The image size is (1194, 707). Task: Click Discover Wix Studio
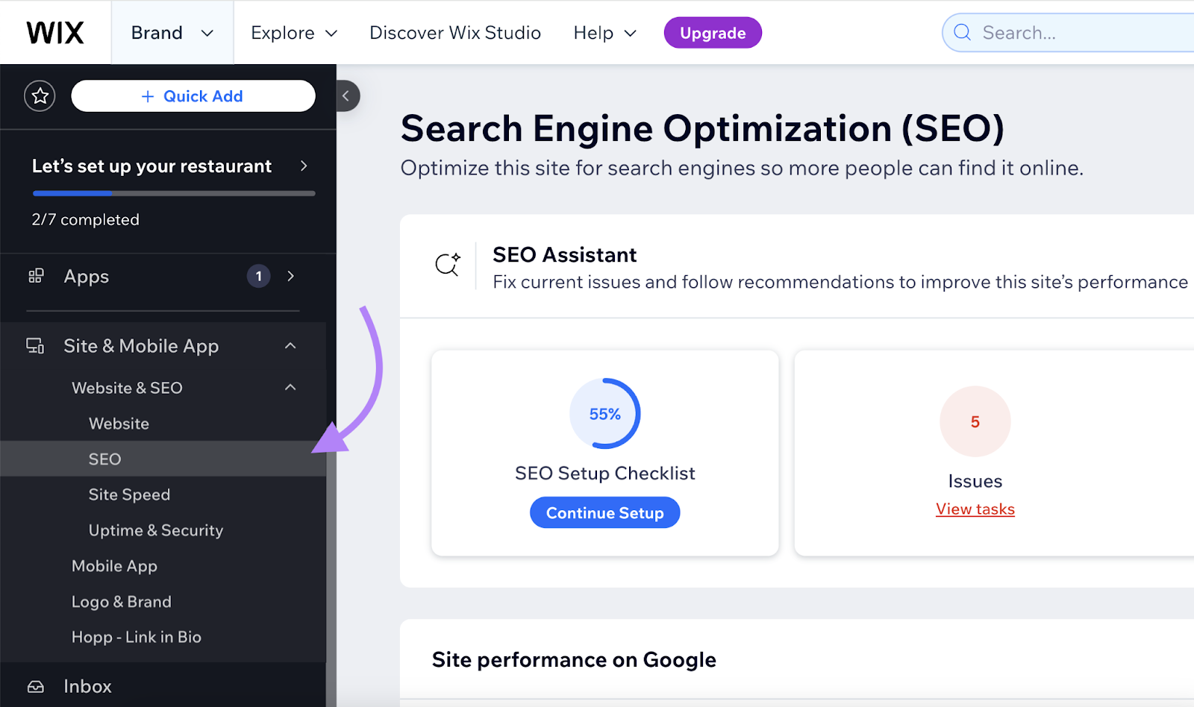[454, 32]
